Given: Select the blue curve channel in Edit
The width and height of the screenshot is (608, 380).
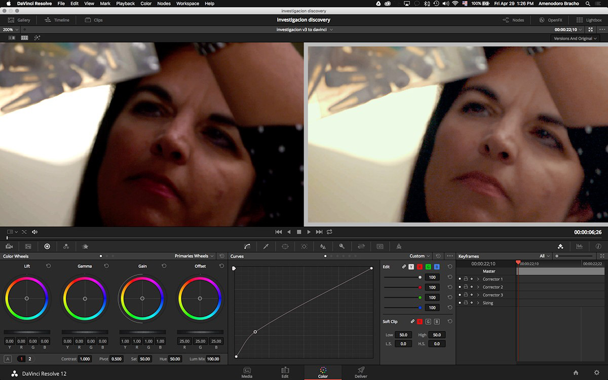Looking at the screenshot, I should (437, 267).
